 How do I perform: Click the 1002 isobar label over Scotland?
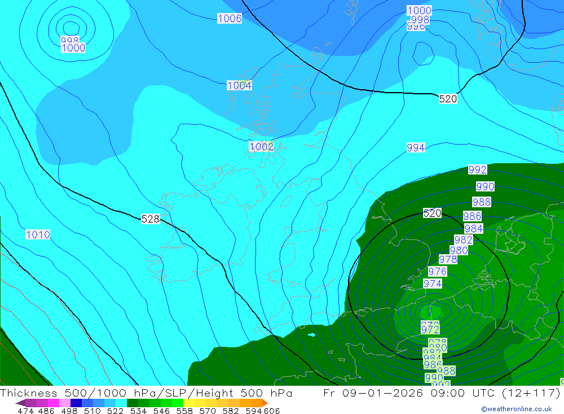262,146
